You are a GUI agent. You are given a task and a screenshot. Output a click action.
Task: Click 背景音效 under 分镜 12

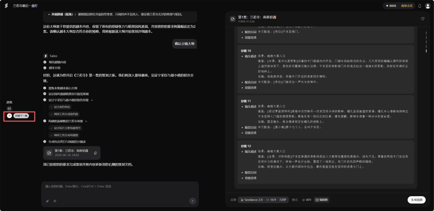250,178
